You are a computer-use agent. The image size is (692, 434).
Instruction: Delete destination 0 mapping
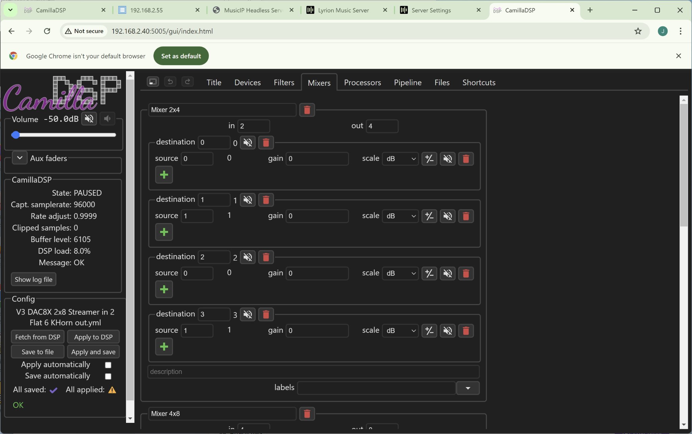click(266, 142)
